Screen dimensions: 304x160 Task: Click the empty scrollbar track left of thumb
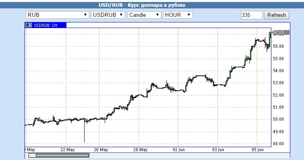(32, 155)
